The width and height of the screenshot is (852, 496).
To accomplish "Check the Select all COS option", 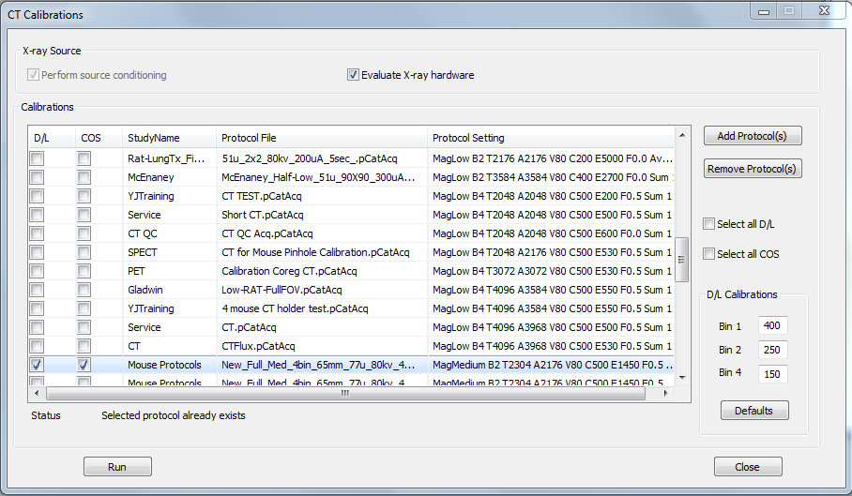I will pos(710,254).
